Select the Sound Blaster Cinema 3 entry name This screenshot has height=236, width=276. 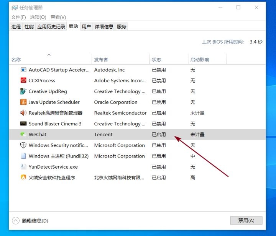tap(55, 124)
